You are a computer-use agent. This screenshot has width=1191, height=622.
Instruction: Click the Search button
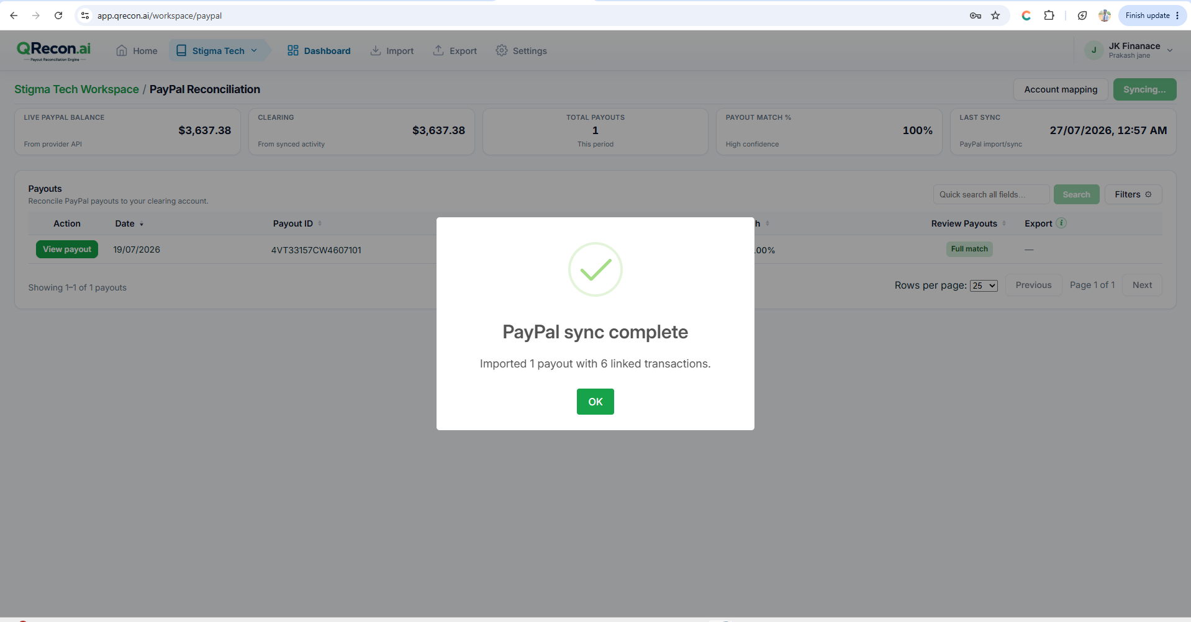coord(1076,194)
